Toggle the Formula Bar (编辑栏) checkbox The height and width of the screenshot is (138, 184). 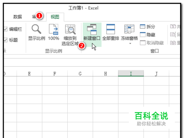[6, 29]
